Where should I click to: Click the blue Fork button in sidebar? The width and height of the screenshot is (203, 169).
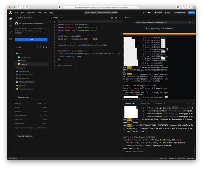pyautogui.click(x=31, y=40)
